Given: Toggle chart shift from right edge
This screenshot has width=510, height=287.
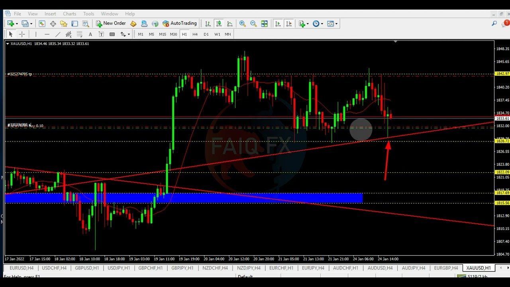Looking at the screenshot, I should tap(289, 24).
